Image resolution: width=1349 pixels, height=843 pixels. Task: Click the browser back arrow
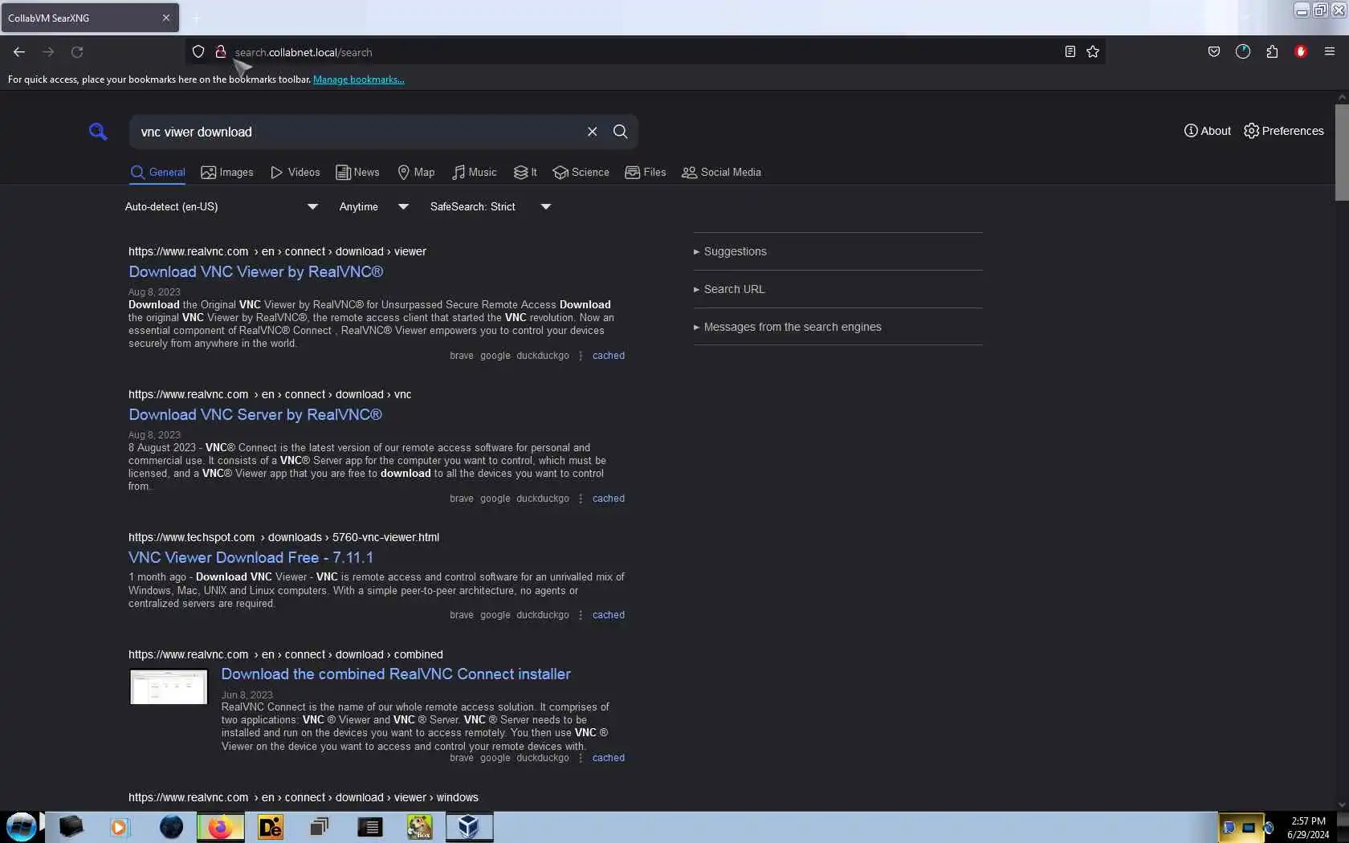click(x=19, y=52)
